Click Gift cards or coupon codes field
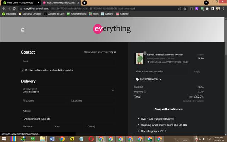 (161, 72)
